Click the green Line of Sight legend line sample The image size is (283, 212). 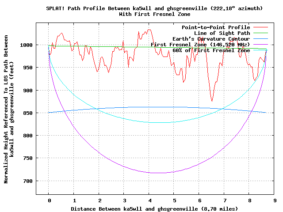tap(260, 33)
